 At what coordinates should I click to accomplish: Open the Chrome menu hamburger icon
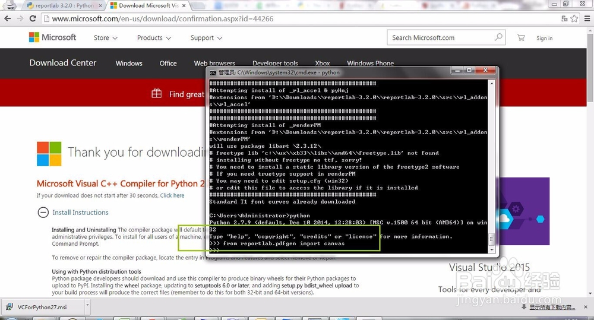click(587, 18)
